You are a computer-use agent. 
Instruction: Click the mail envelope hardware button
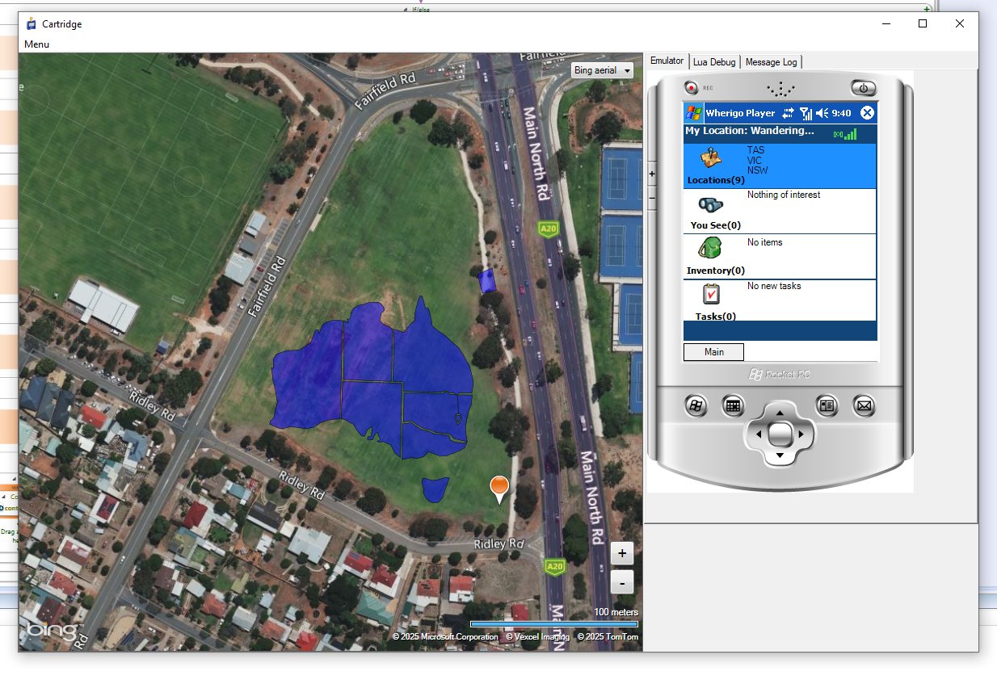(x=864, y=406)
